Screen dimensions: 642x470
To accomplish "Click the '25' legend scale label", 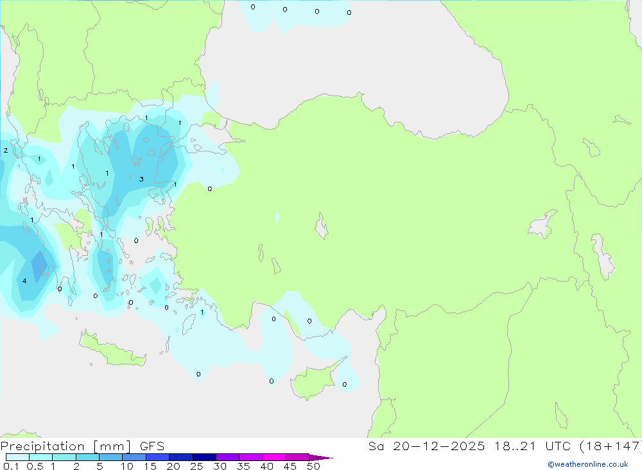I will point(196,466).
